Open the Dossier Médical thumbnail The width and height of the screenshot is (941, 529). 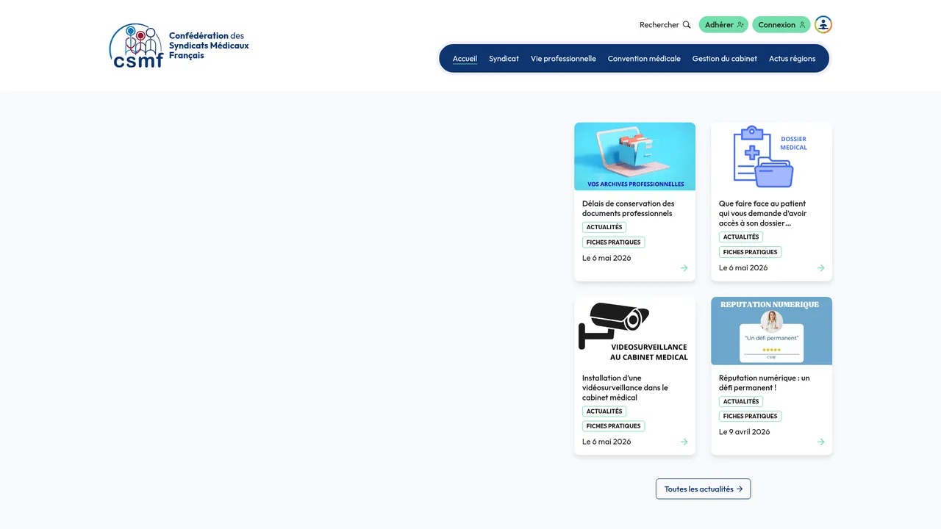[771, 156]
